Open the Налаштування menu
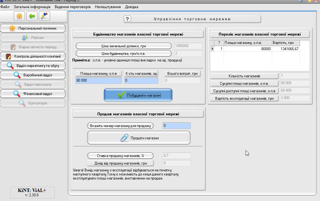The image size is (320, 201). 108,7
